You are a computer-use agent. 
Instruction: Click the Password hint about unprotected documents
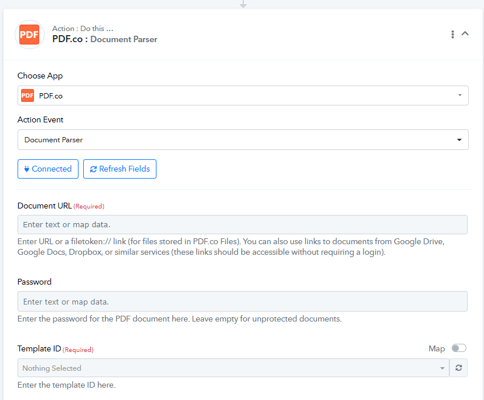point(180,319)
